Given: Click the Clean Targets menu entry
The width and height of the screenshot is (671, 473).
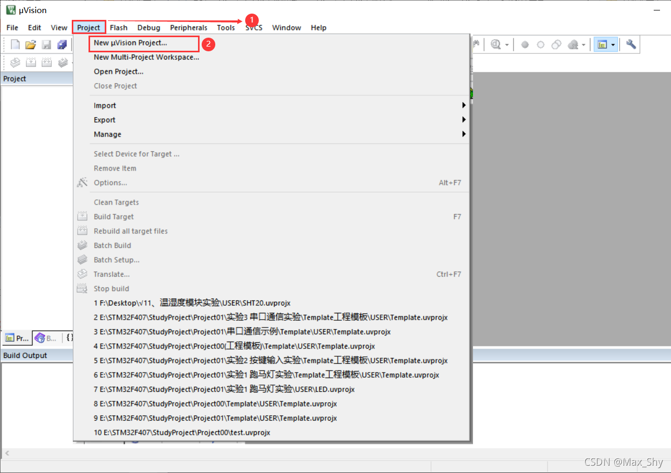Looking at the screenshot, I should point(271,202).
